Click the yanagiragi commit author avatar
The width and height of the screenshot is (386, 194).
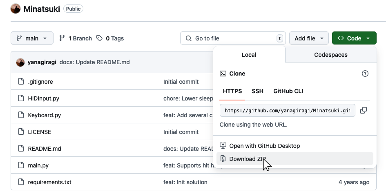pos(20,62)
